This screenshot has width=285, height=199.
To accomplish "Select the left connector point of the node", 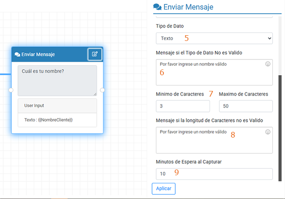I will tap(11, 90).
